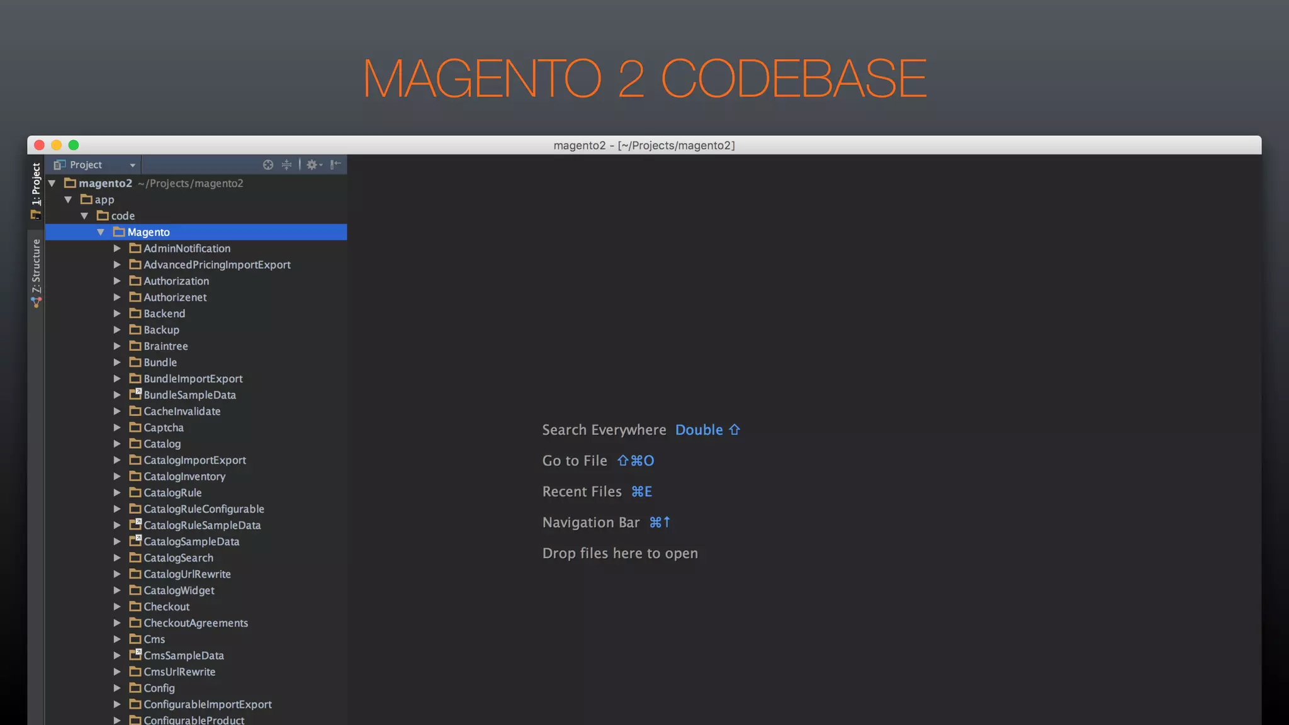Click the Authorization folder icon
This screenshot has height=725, width=1289.
click(135, 281)
